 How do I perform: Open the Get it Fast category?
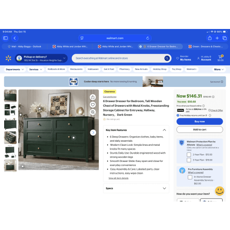coord(109,69)
